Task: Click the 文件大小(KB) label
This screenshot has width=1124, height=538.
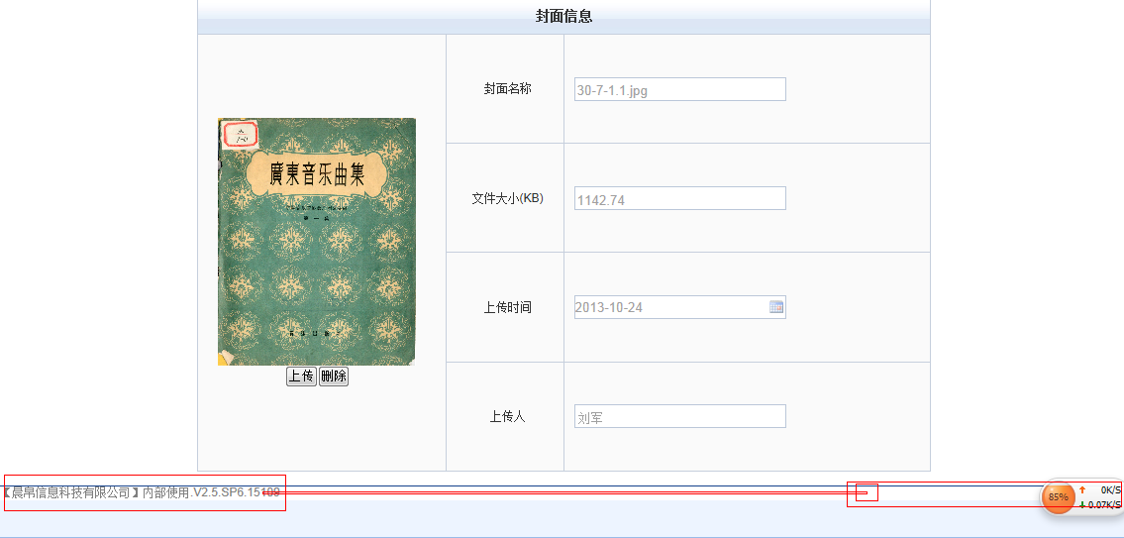Action: coord(507,199)
